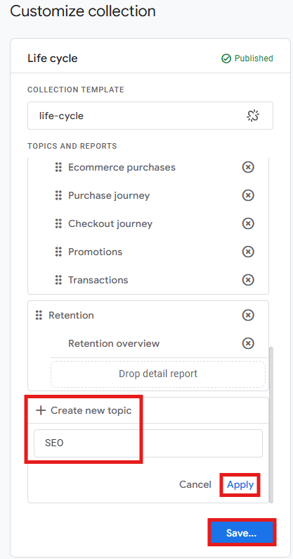Click the TOPICS AND REPORTS label

tap(72, 146)
